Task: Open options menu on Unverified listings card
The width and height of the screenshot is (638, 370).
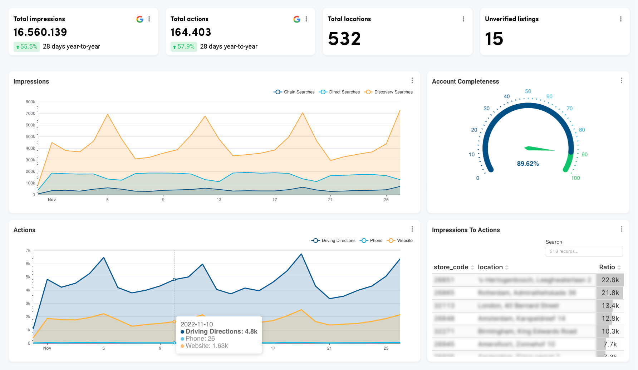Action: click(620, 19)
